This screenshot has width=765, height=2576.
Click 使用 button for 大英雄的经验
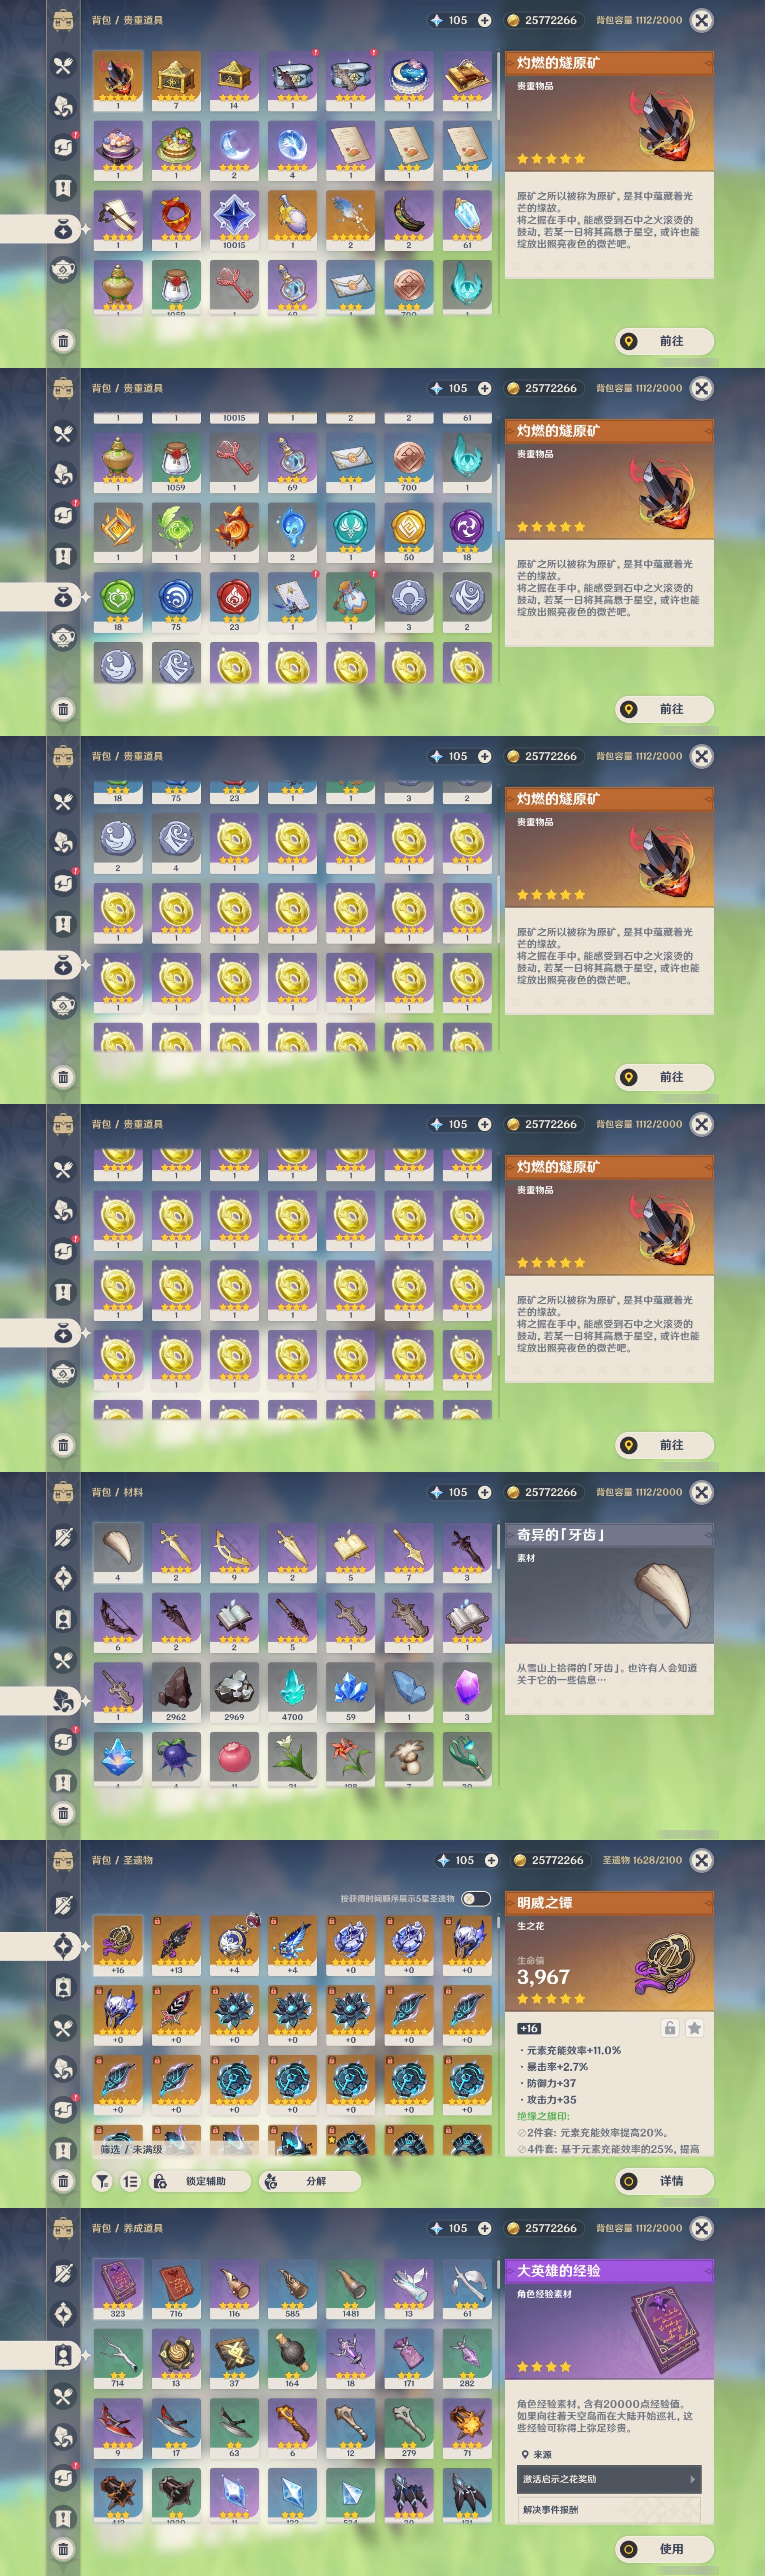tap(664, 2549)
